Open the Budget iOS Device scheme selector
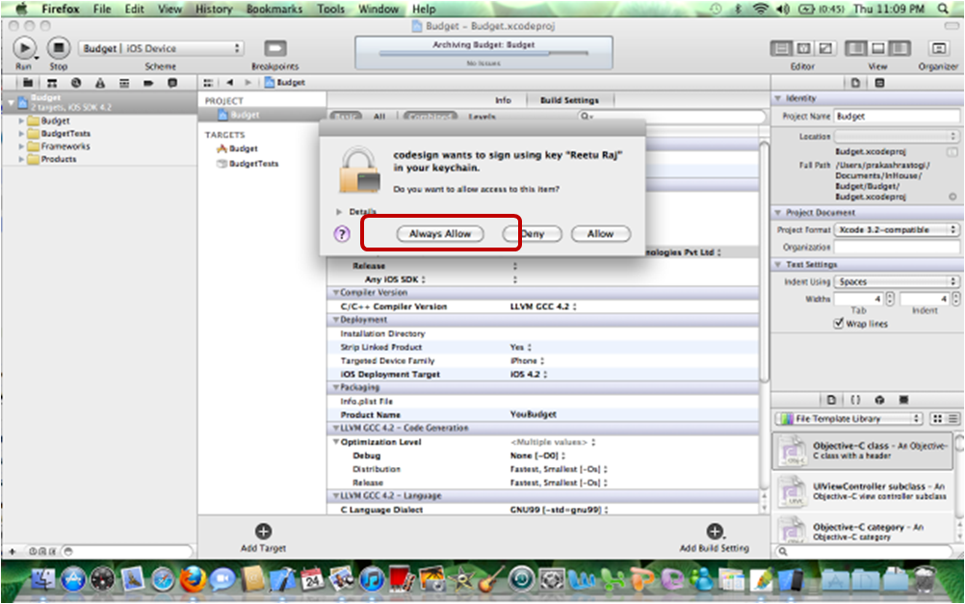The height and width of the screenshot is (604, 965). [161, 48]
